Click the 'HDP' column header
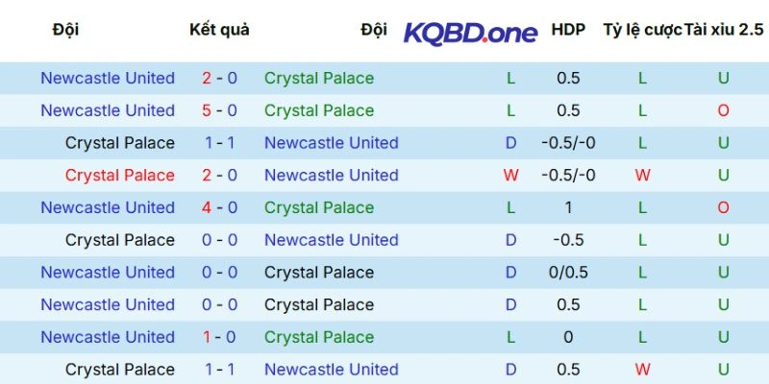769x384 pixels. 568,30
